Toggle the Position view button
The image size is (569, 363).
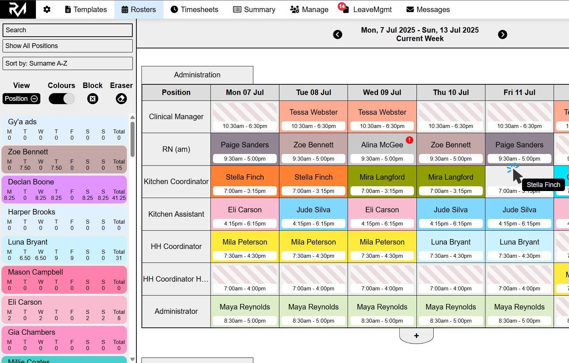21,98
